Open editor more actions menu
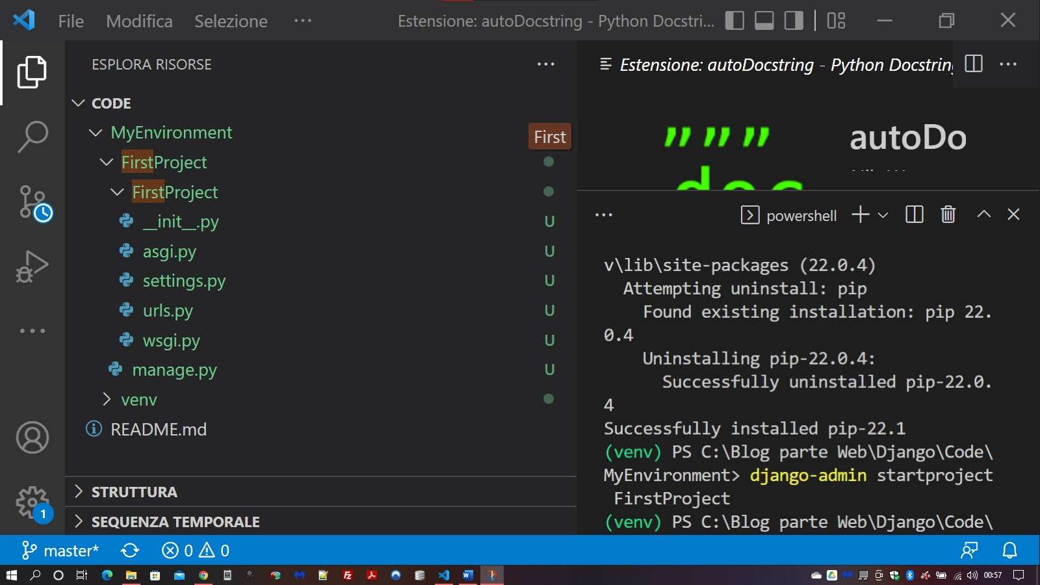Screen dimensions: 1040x585 click(x=1008, y=64)
